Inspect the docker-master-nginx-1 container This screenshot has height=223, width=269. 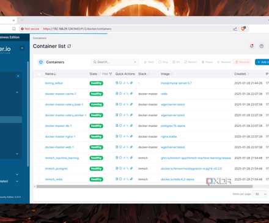point(120,136)
